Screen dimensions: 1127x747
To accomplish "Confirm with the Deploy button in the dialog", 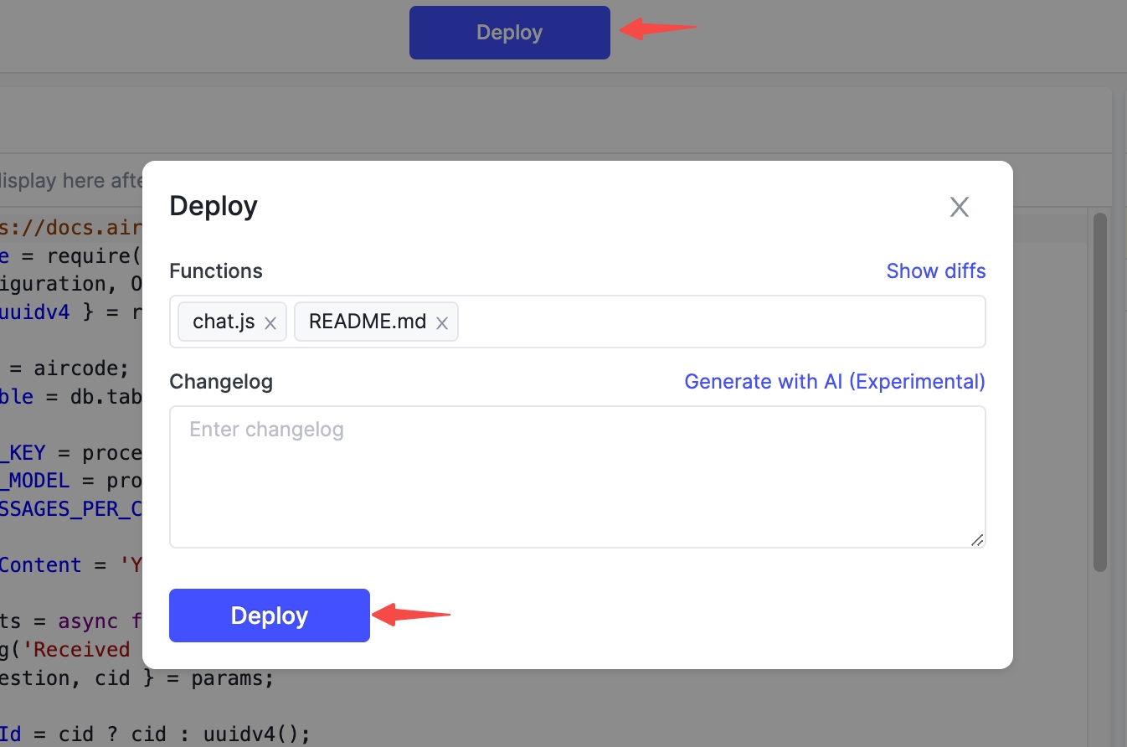I will pos(270,616).
